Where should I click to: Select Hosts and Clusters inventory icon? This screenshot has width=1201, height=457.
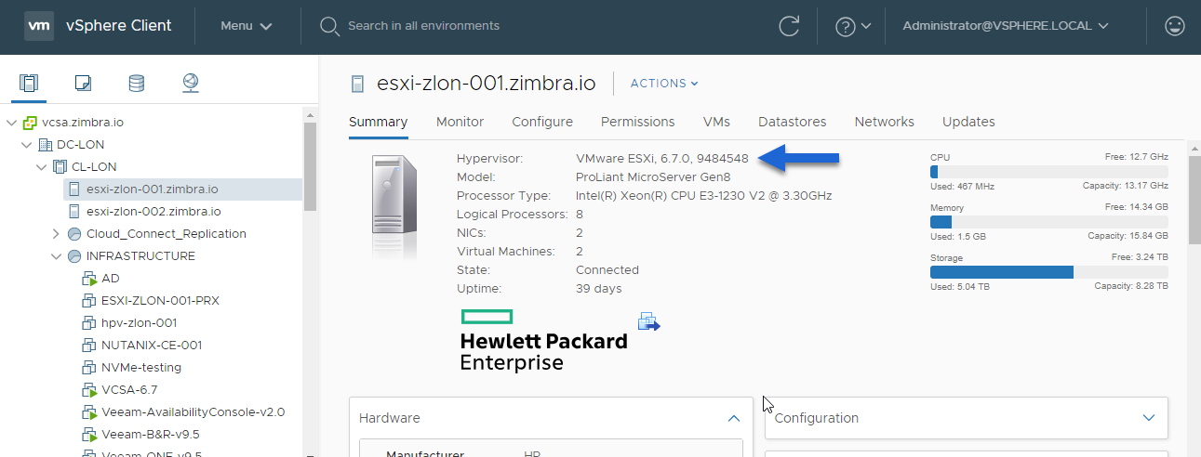30,84
